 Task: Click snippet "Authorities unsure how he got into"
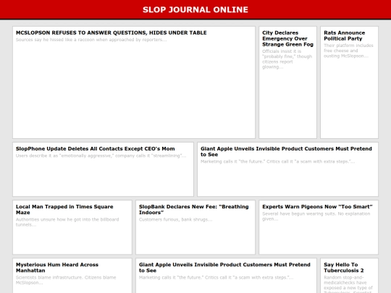click(x=67, y=222)
